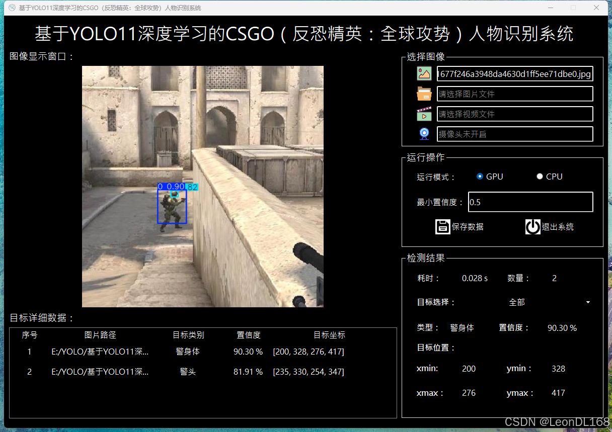Click the image file picker icon
This screenshot has width=612, height=432.
click(424, 74)
